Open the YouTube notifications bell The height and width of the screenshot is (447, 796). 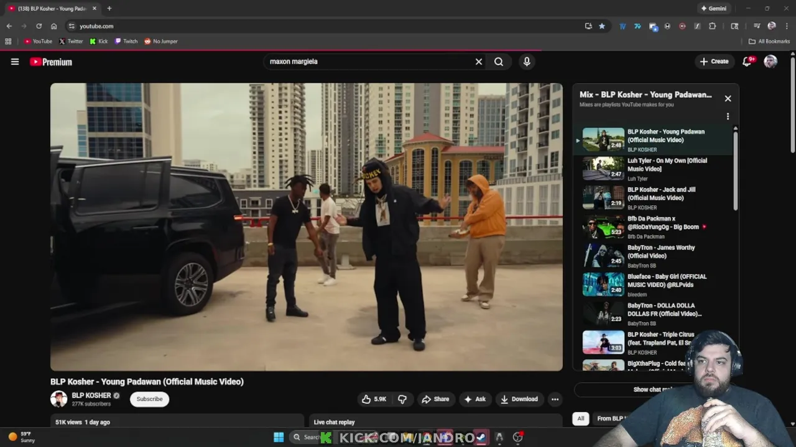tap(747, 61)
